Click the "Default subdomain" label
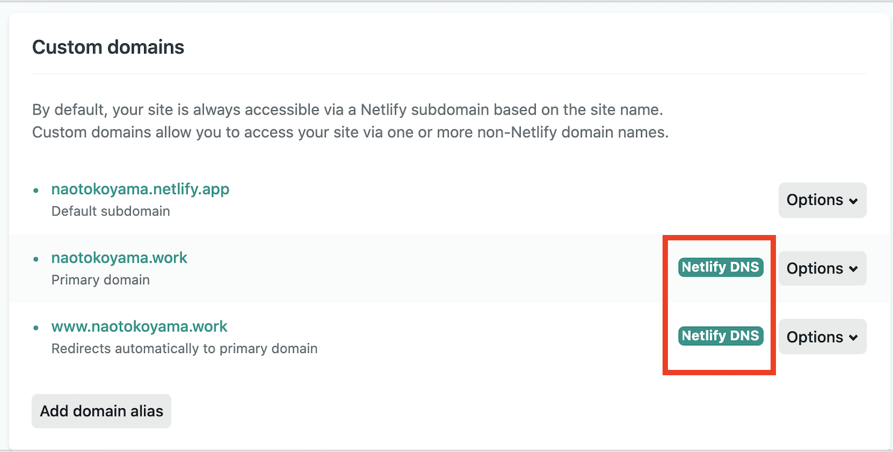Image resolution: width=893 pixels, height=452 pixels. click(110, 212)
